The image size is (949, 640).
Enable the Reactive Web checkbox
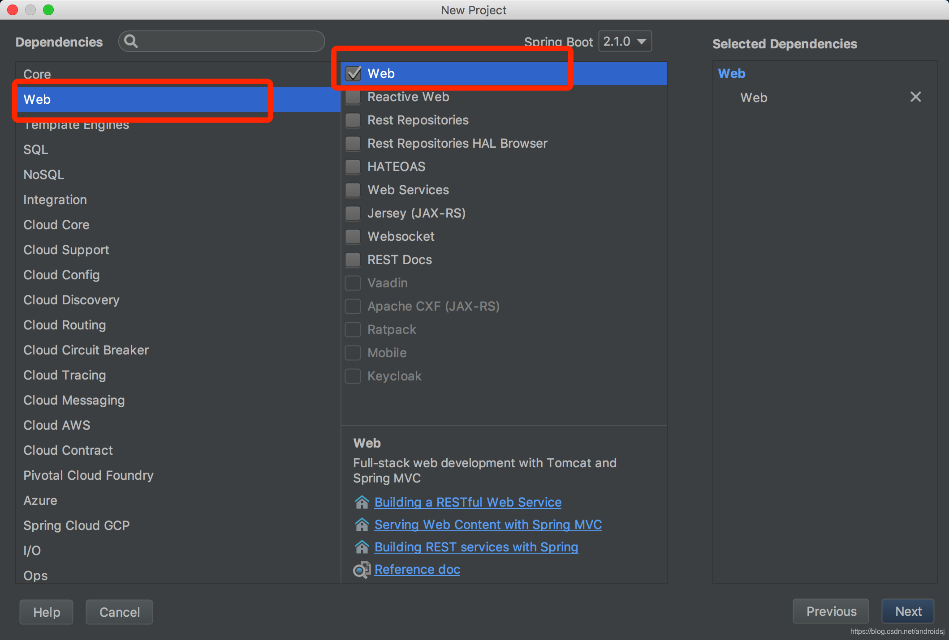pyautogui.click(x=353, y=97)
